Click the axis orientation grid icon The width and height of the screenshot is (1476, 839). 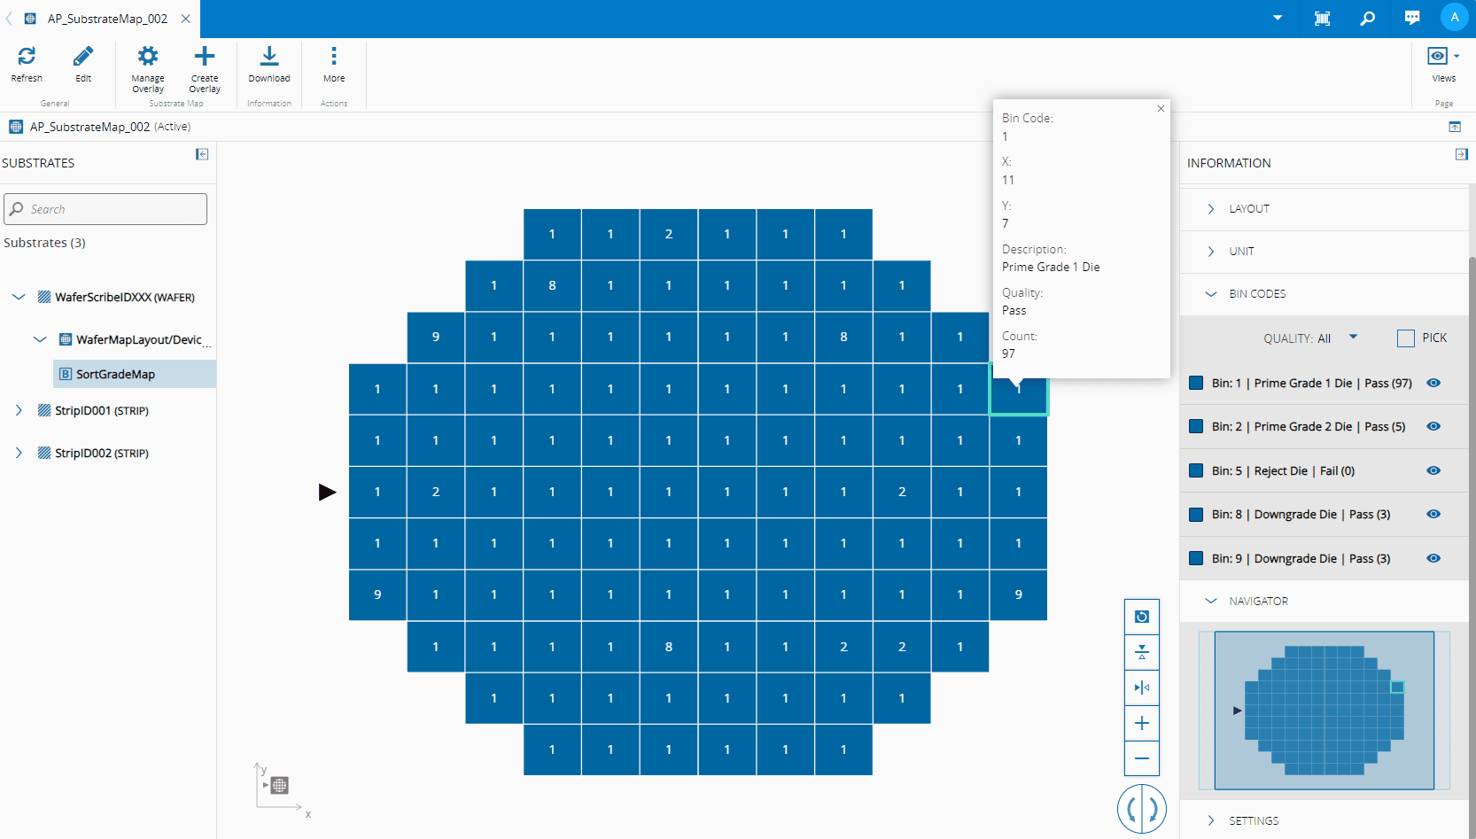point(279,785)
